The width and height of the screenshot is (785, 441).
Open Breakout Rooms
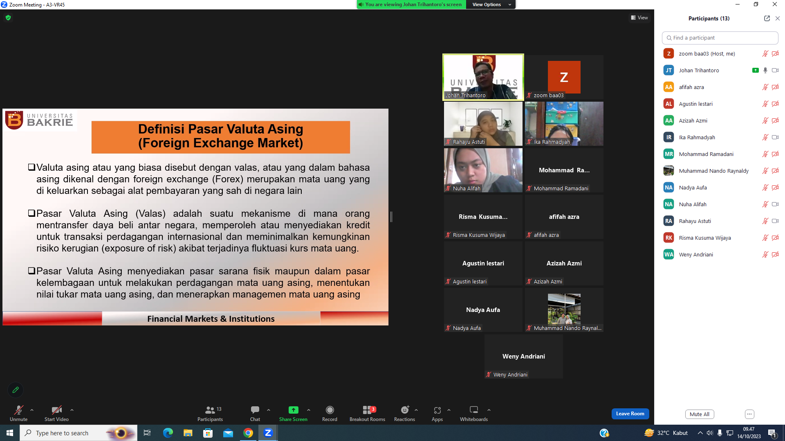tap(367, 413)
